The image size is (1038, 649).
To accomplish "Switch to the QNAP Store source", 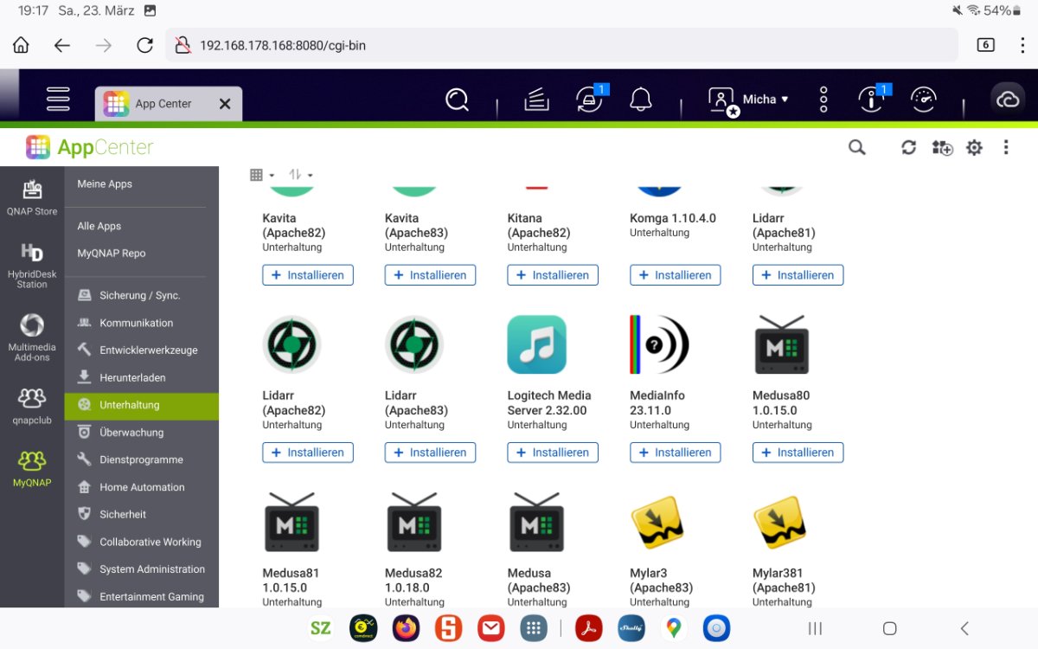I will [32, 198].
